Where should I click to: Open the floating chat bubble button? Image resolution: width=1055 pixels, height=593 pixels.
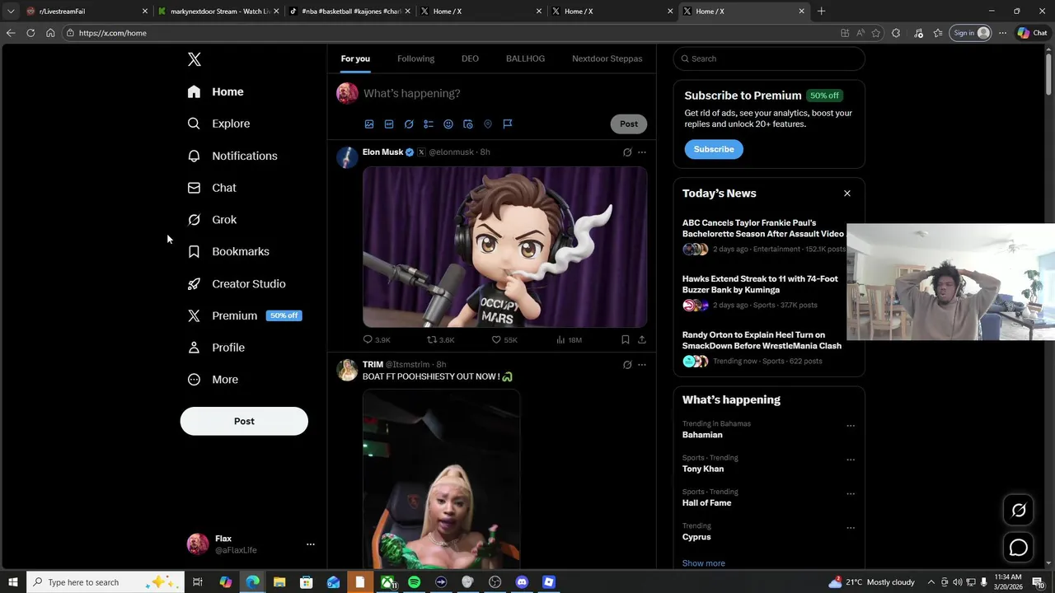pyautogui.click(x=1019, y=548)
